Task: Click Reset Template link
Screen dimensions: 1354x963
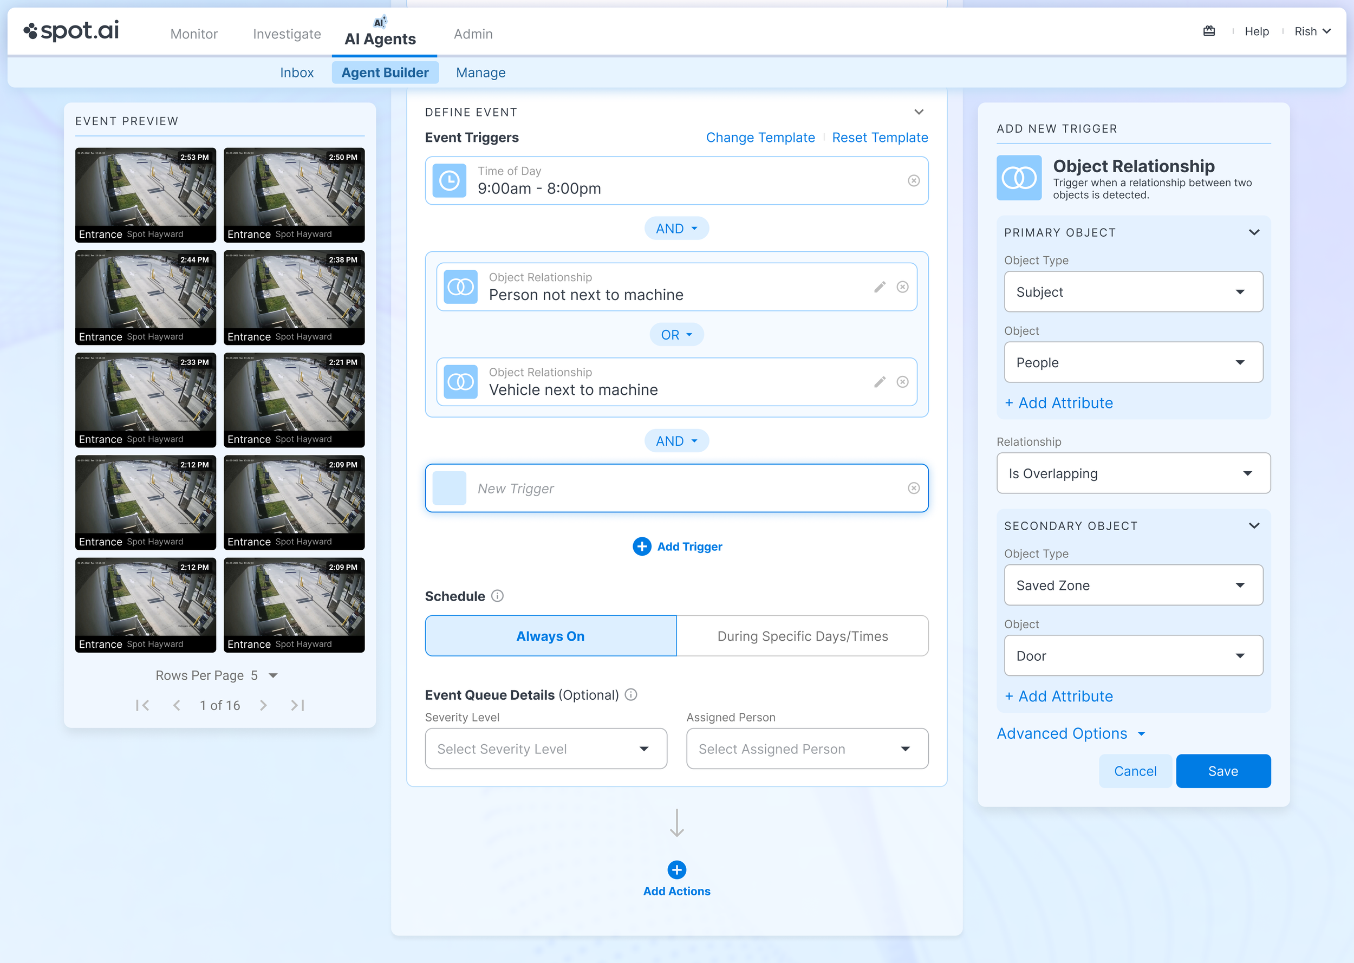Action: [880, 138]
